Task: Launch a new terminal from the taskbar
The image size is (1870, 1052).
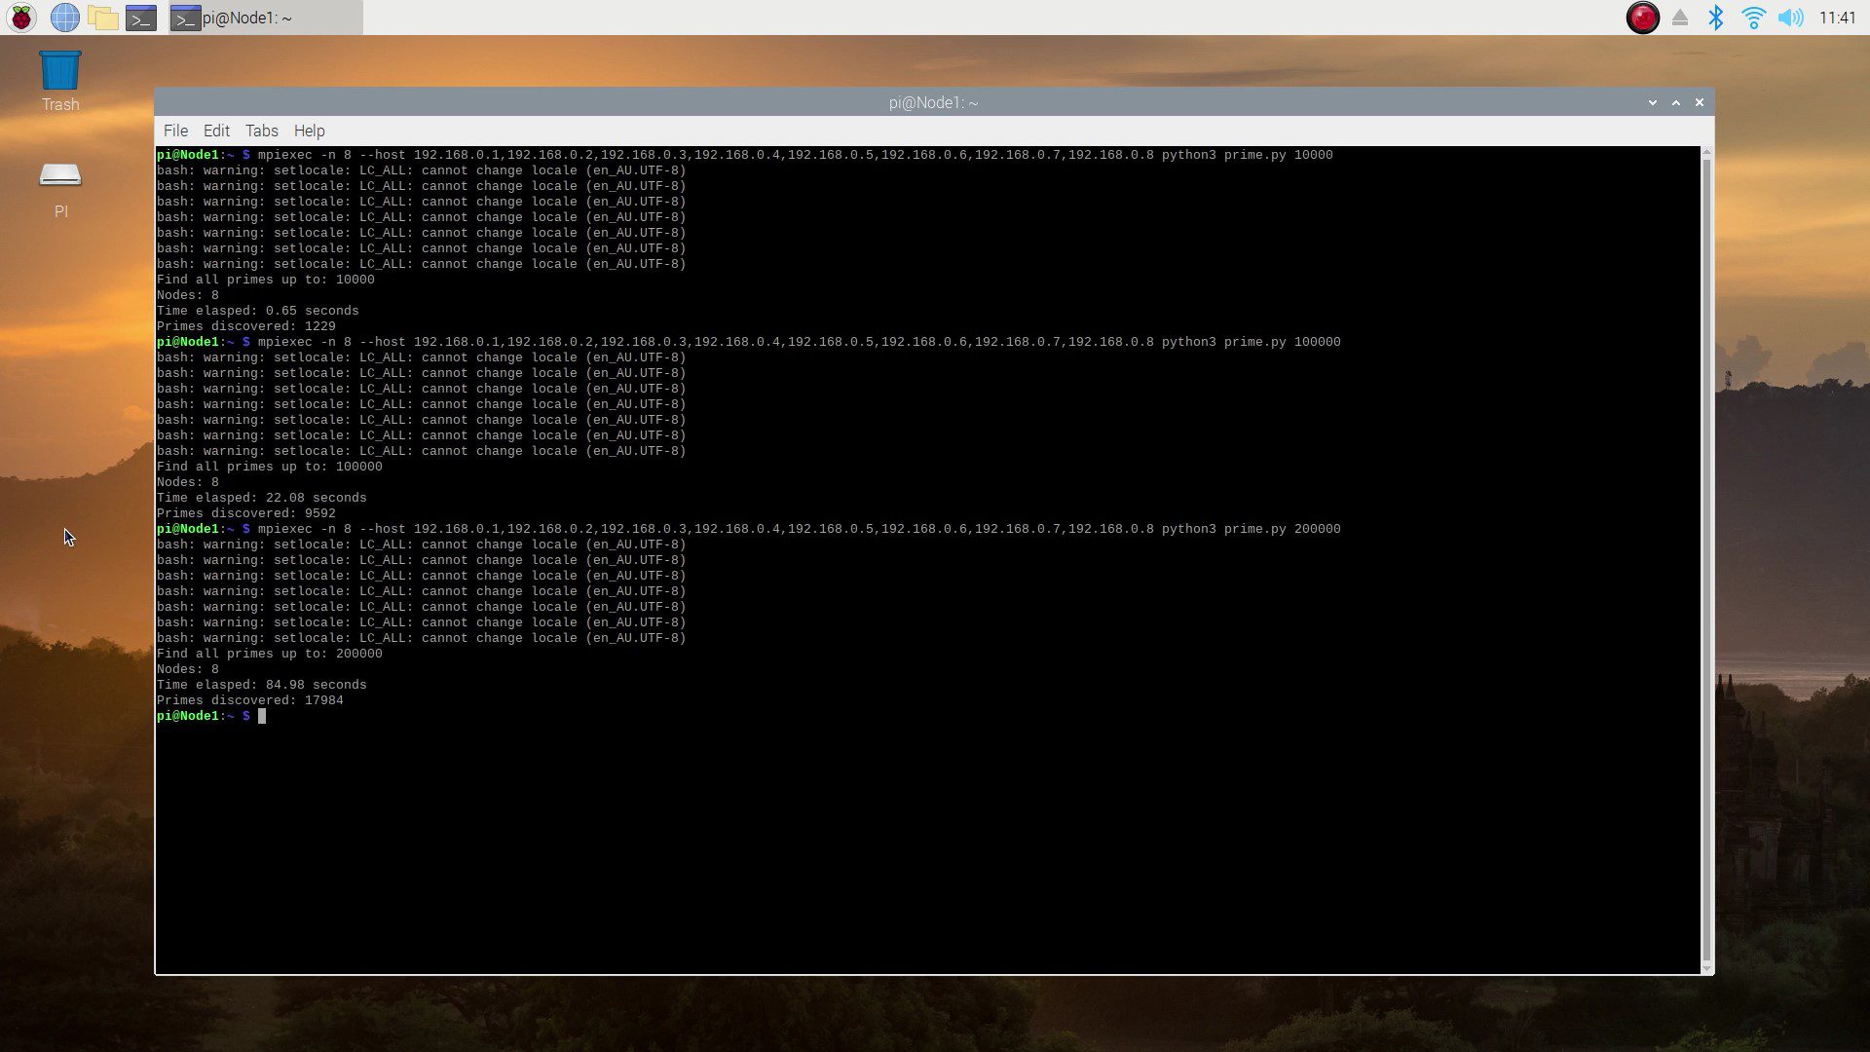Action: pyautogui.click(x=141, y=18)
